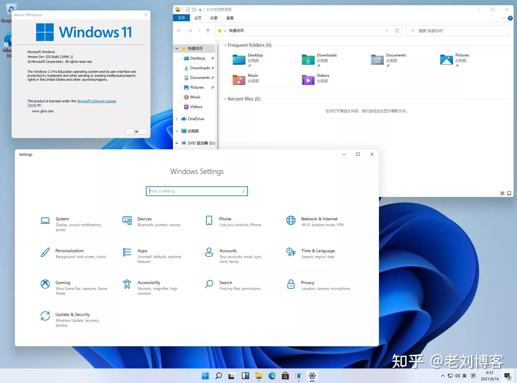This screenshot has width=517, height=383.
Task: Collapse the Recent files section
Action: [x=225, y=99]
